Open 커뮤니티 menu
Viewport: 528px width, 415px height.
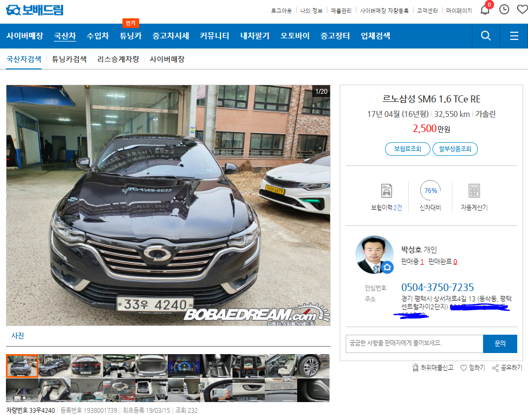[215, 36]
